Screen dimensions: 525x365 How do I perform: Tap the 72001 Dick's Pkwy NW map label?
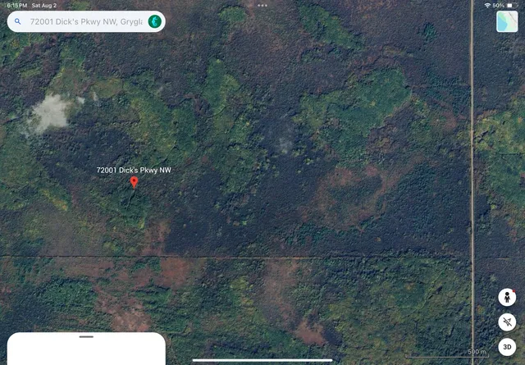click(x=134, y=170)
